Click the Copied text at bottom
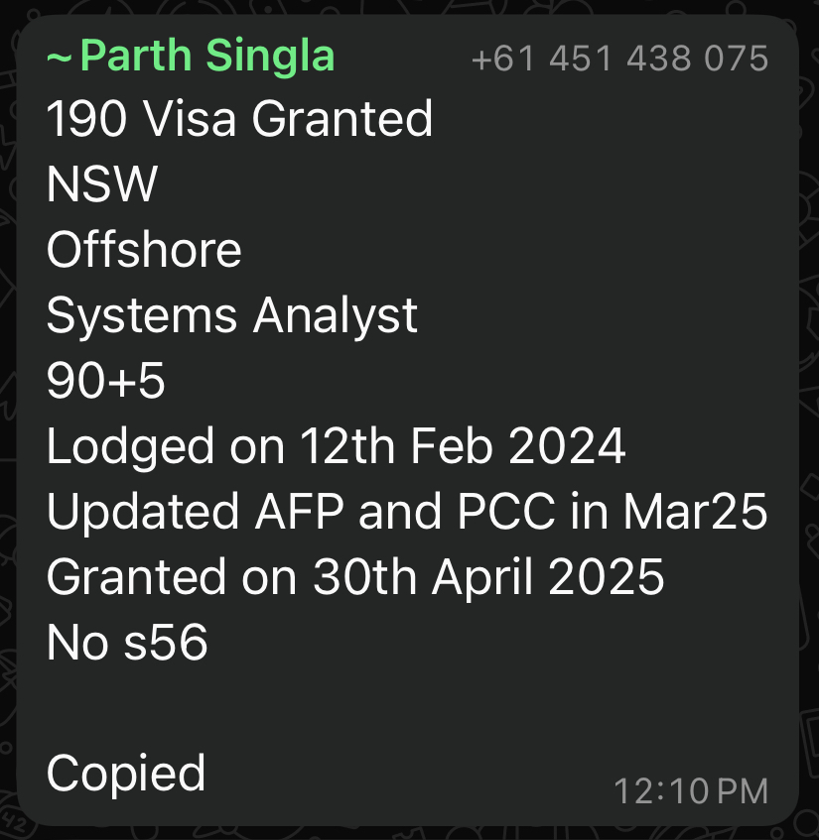This screenshot has width=819, height=840. pos(126,775)
